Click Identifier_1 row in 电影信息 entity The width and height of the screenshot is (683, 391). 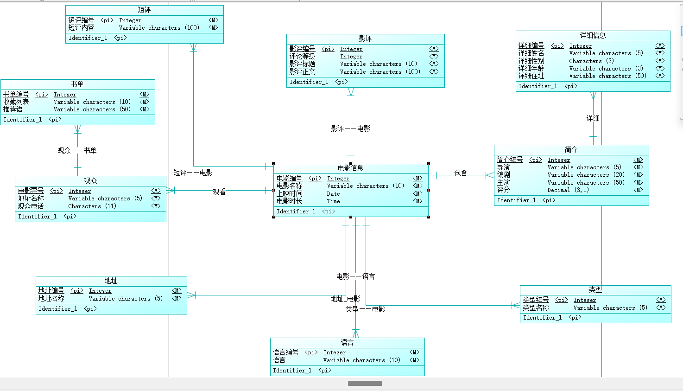[x=351, y=211]
